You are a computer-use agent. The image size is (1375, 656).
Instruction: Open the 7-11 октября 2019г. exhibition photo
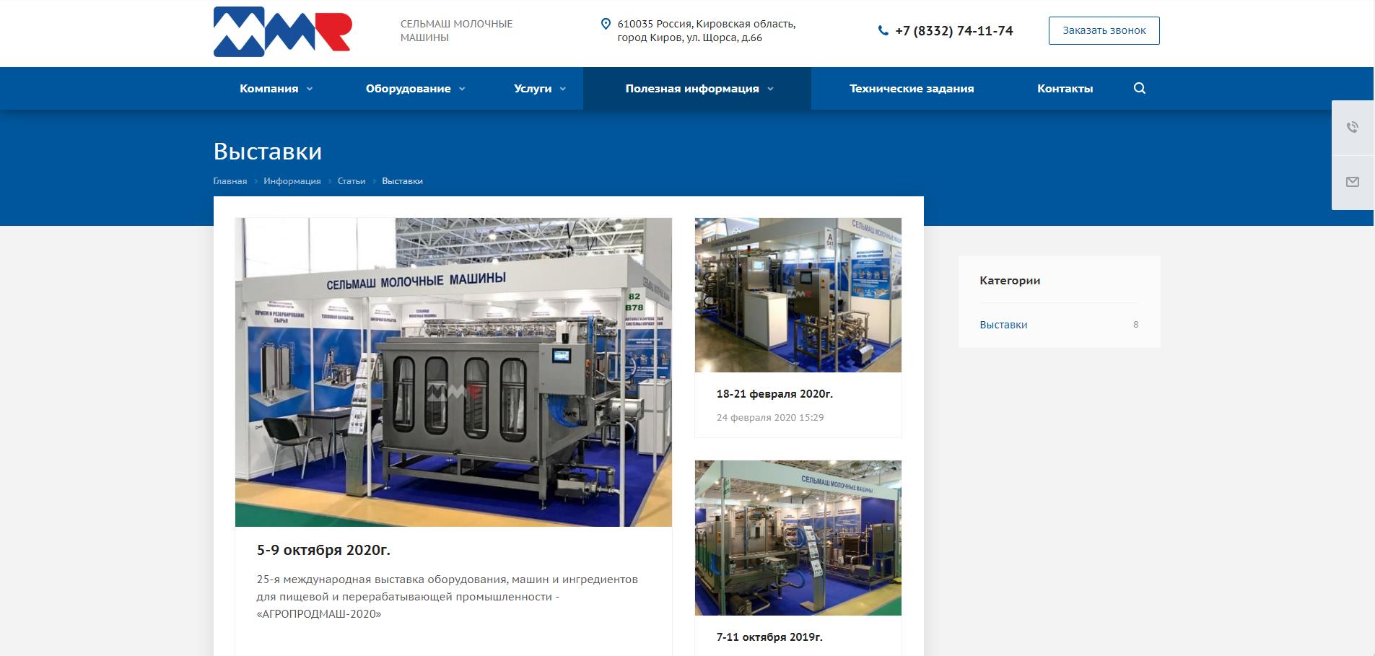point(798,538)
